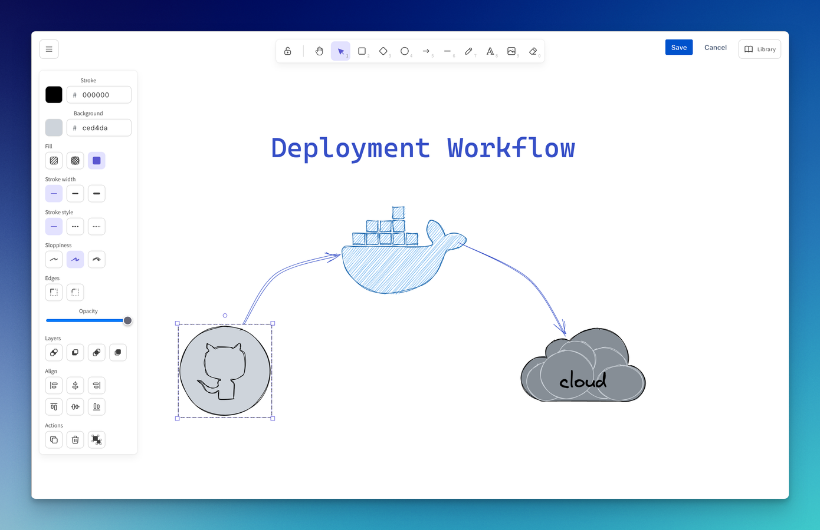Align selection left
820x530 pixels.
54,385
